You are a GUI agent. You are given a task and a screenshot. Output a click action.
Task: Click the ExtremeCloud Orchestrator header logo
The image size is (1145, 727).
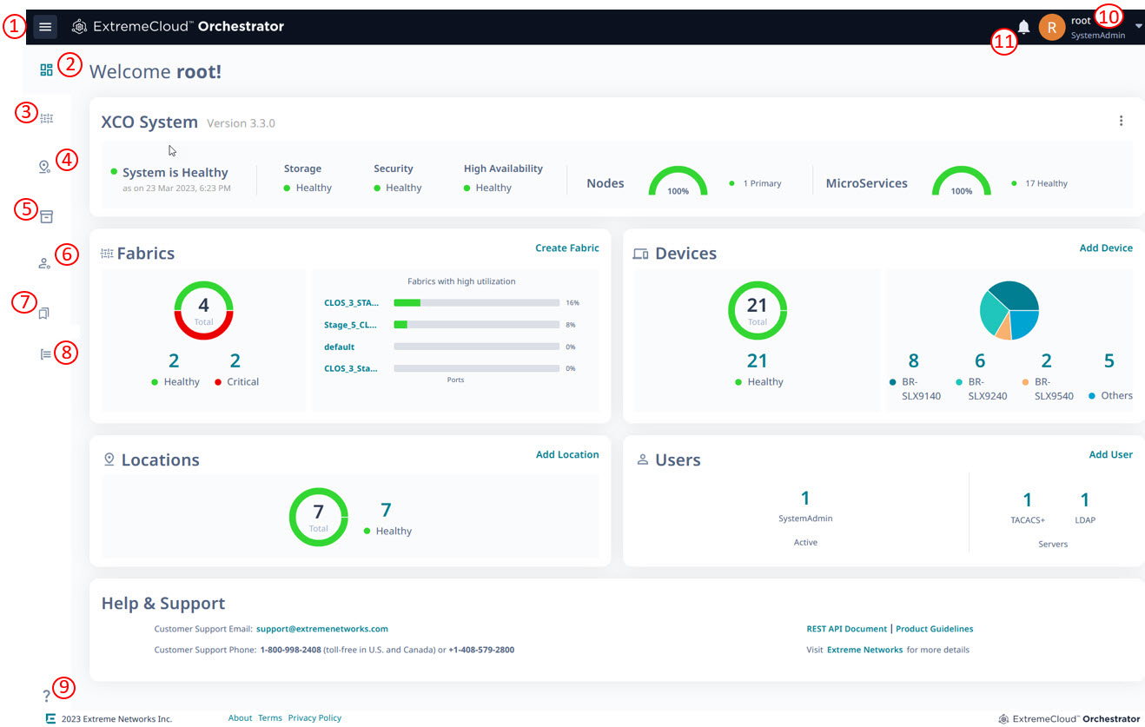point(178,27)
